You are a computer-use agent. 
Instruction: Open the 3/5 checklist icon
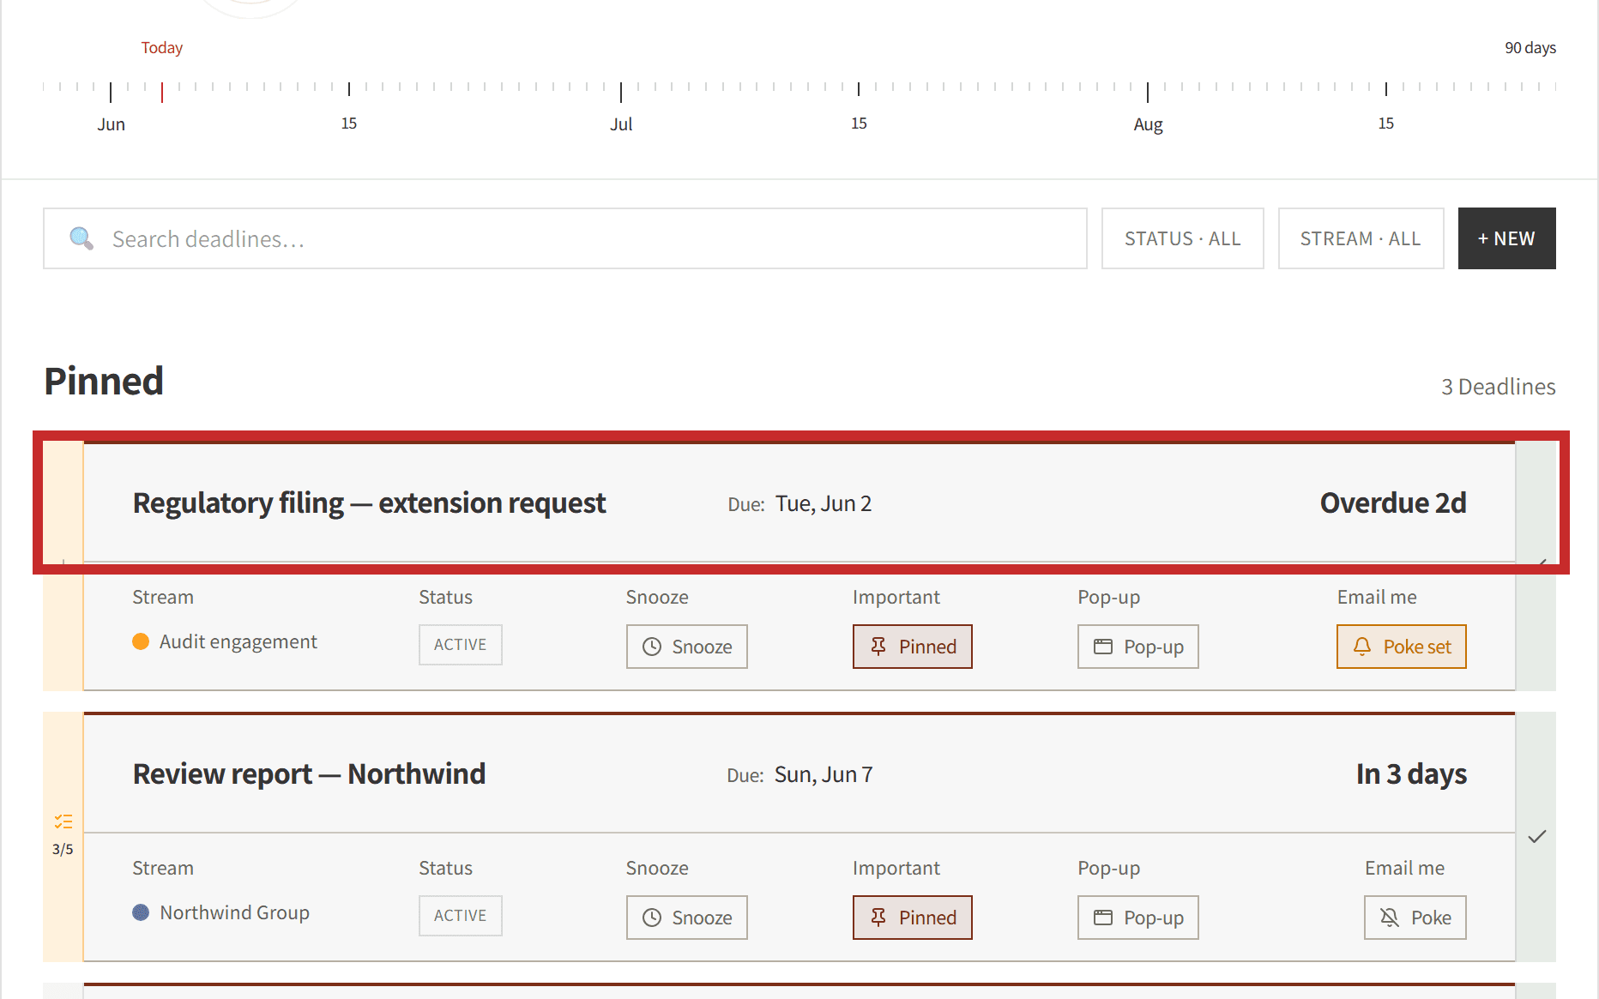pyautogui.click(x=63, y=821)
